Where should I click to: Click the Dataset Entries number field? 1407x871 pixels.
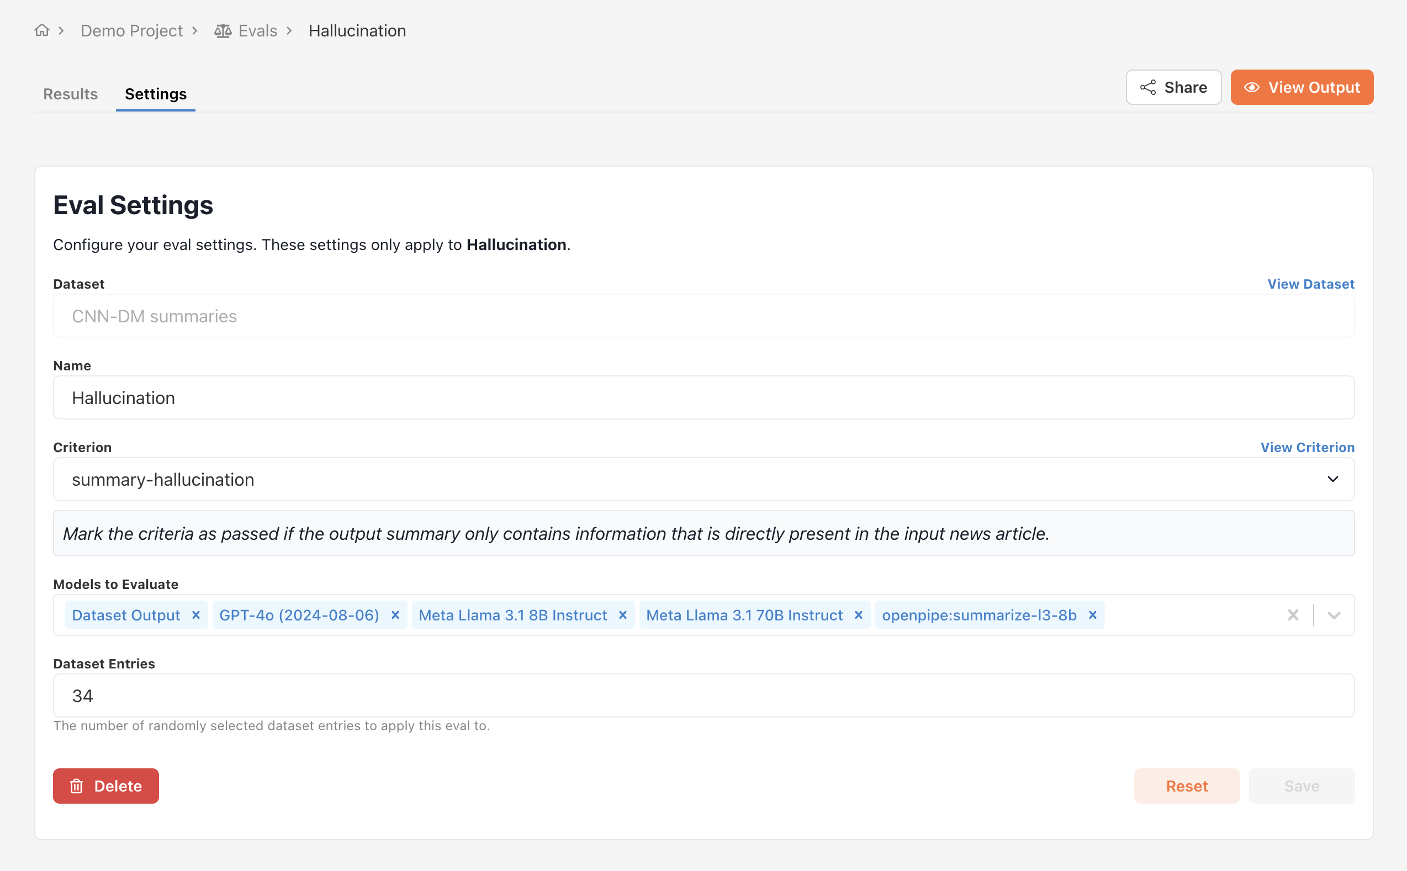tap(703, 695)
